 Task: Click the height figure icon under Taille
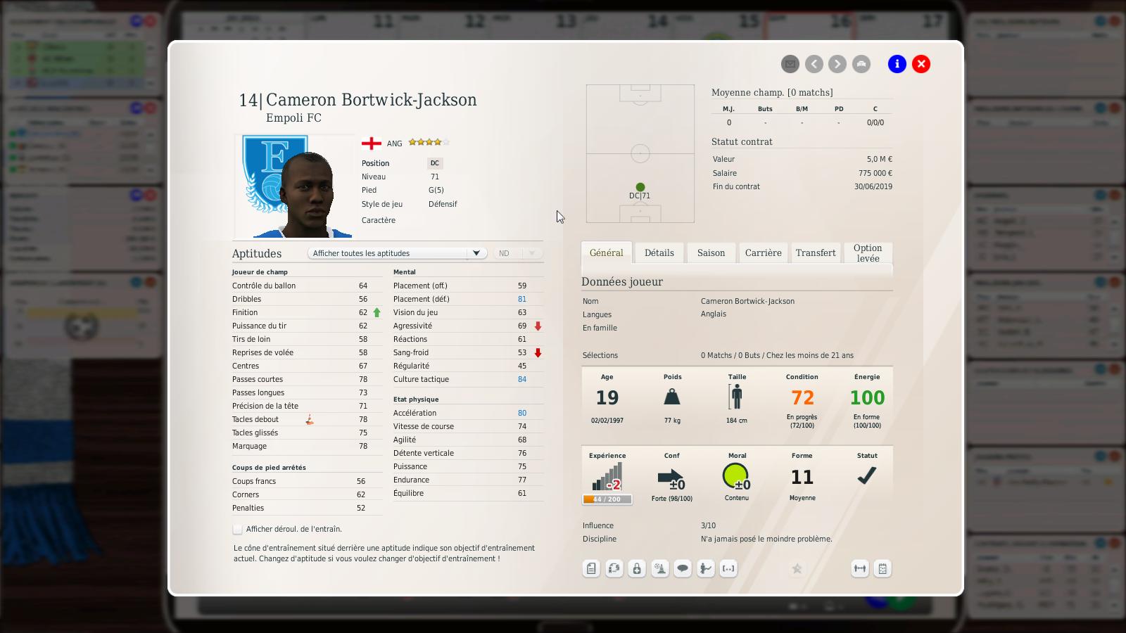[x=736, y=397]
